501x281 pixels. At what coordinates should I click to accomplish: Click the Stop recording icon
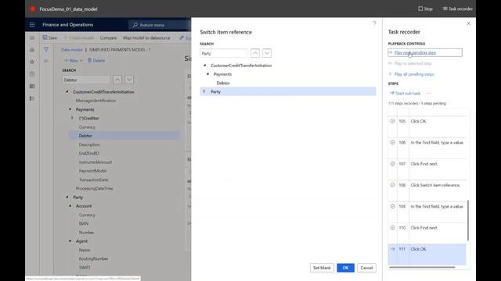[x=420, y=9]
